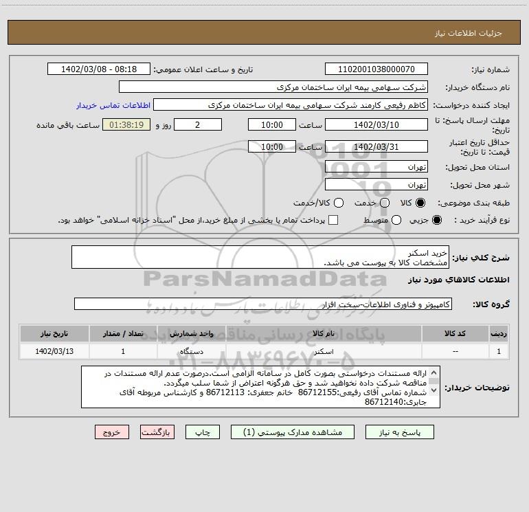Toggle the اسناد خزانه اسلامی payment checkbox
This screenshot has height=512, width=529.
pyautogui.click(x=333, y=220)
